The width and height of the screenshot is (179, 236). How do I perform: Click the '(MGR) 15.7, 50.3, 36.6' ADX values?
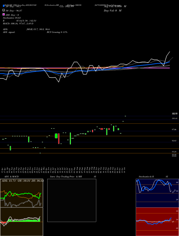(38, 29)
